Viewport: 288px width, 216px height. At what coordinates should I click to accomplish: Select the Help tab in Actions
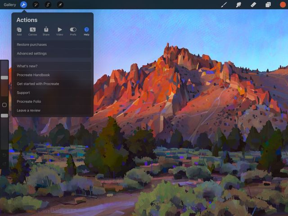tap(86, 31)
